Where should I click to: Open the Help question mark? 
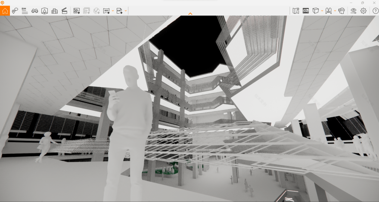pyautogui.click(x=375, y=11)
